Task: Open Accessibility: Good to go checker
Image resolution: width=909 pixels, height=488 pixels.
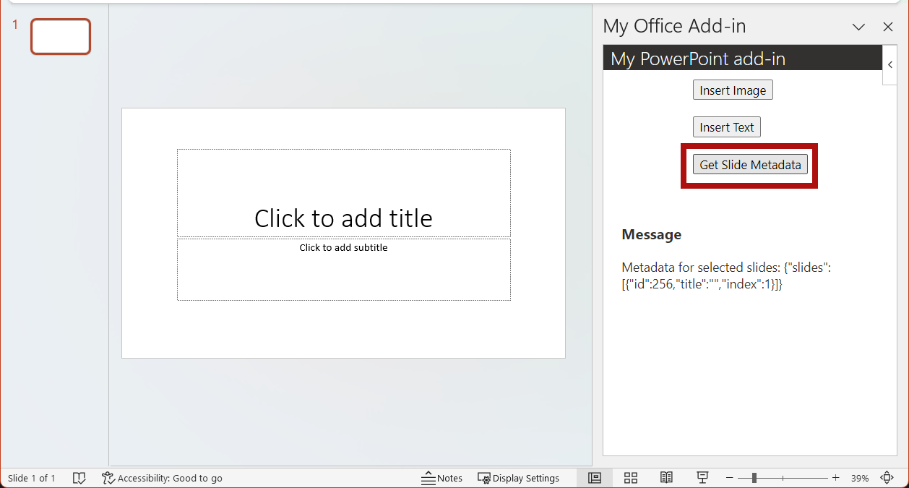Action: (162, 478)
